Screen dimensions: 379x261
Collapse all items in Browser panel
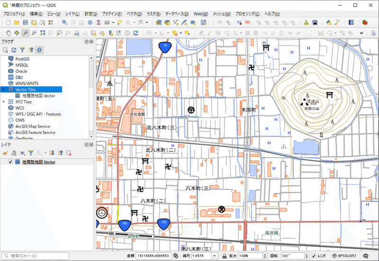coord(31,50)
